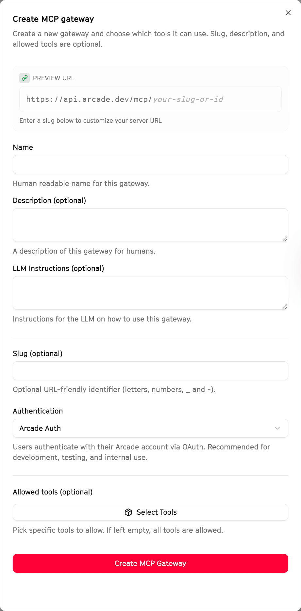Click the preview URL placeholder your-slug-or-id

click(188, 99)
